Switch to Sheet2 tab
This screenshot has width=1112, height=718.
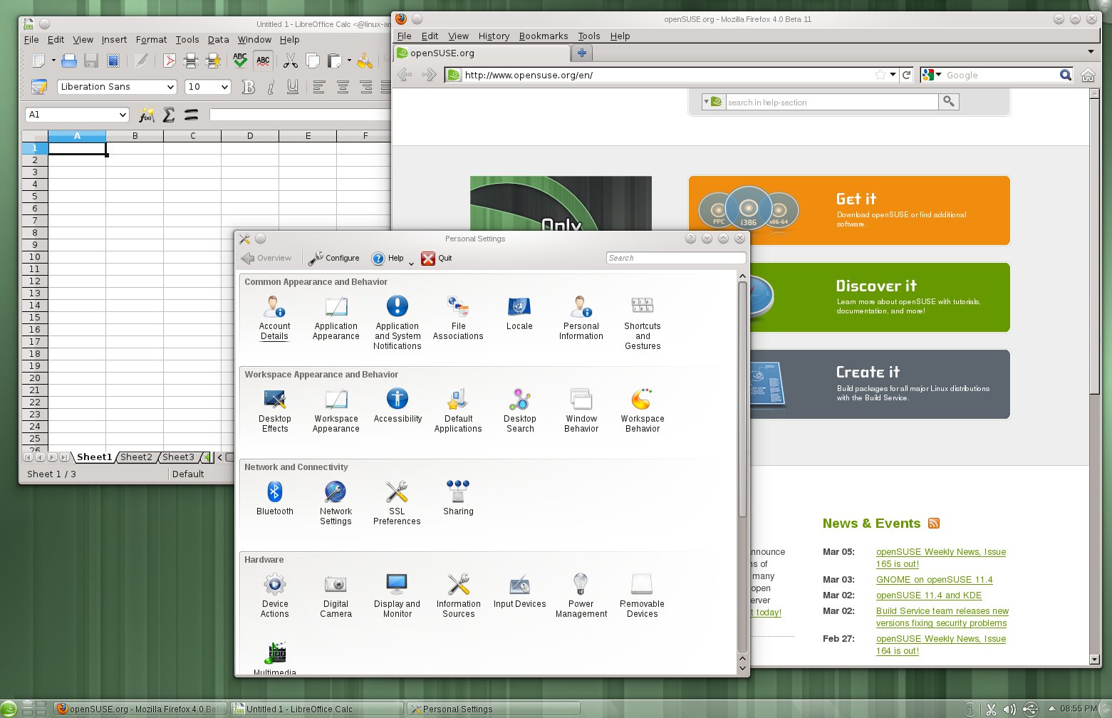pos(136,457)
